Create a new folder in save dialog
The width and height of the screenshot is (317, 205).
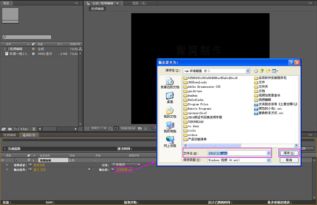(268, 71)
